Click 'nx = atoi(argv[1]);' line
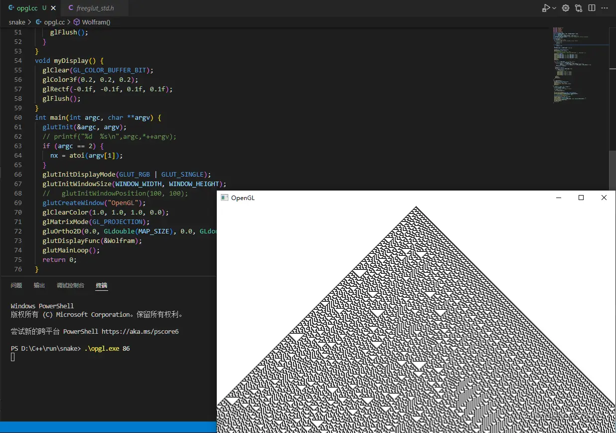Viewport: 616px width, 433px height. tap(87, 156)
